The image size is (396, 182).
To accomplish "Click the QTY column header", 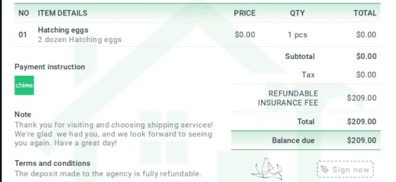I will [x=297, y=13].
